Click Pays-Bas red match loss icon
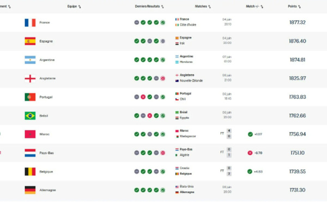This screenshot has width=327, height=202. (x=250, y=153)
